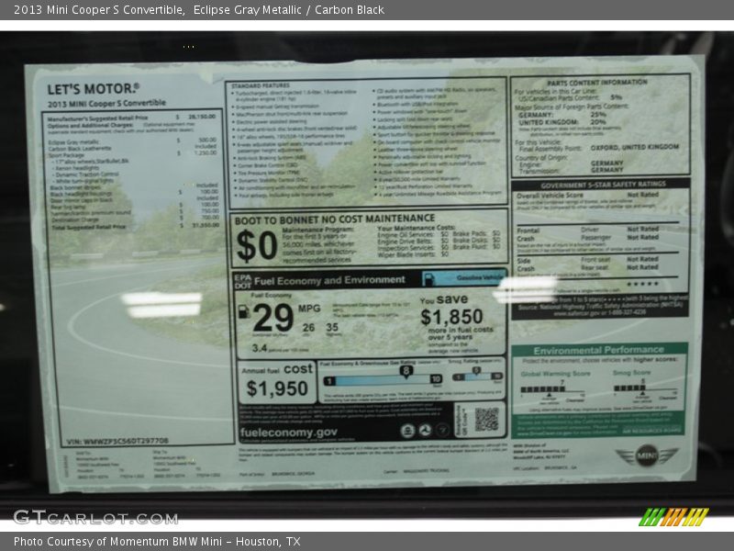Click 'PARTS CONTENT INFORMATION' heading
This screenshot has height=551, width=734.
pos(597,82)
